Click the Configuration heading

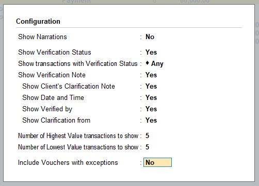tap(38, 21)
